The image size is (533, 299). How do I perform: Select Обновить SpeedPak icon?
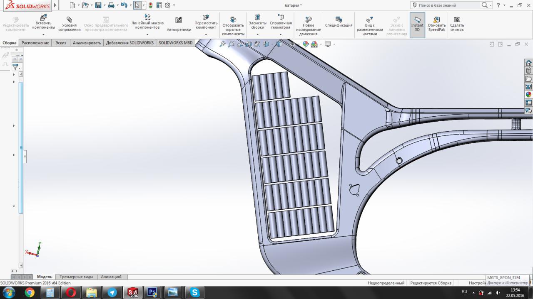click(436, 25)
